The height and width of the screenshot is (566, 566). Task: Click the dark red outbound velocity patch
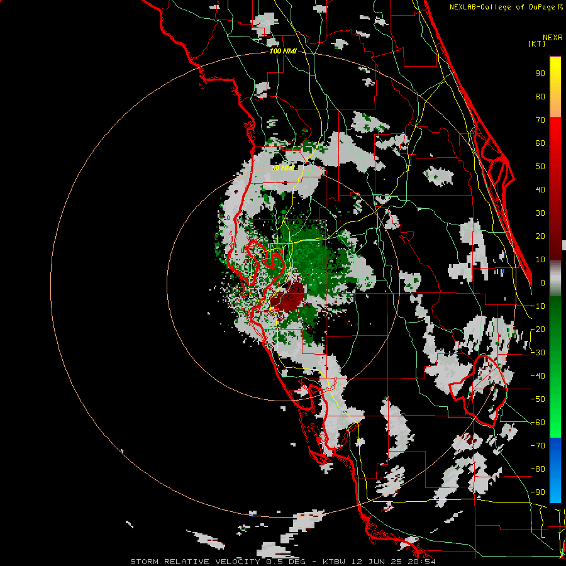point(289,296)
